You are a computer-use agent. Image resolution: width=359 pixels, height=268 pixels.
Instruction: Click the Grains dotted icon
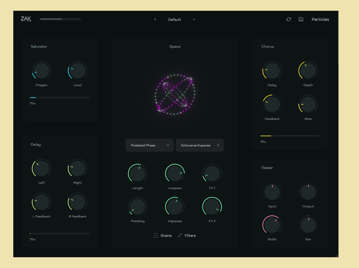pos(156,235)
